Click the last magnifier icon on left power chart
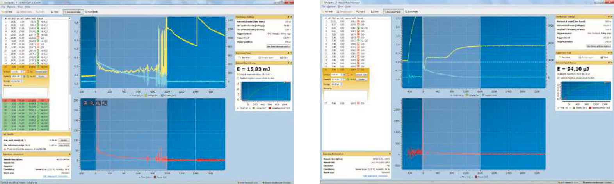Screen dimensions: 614x184 tap(105, 104)
